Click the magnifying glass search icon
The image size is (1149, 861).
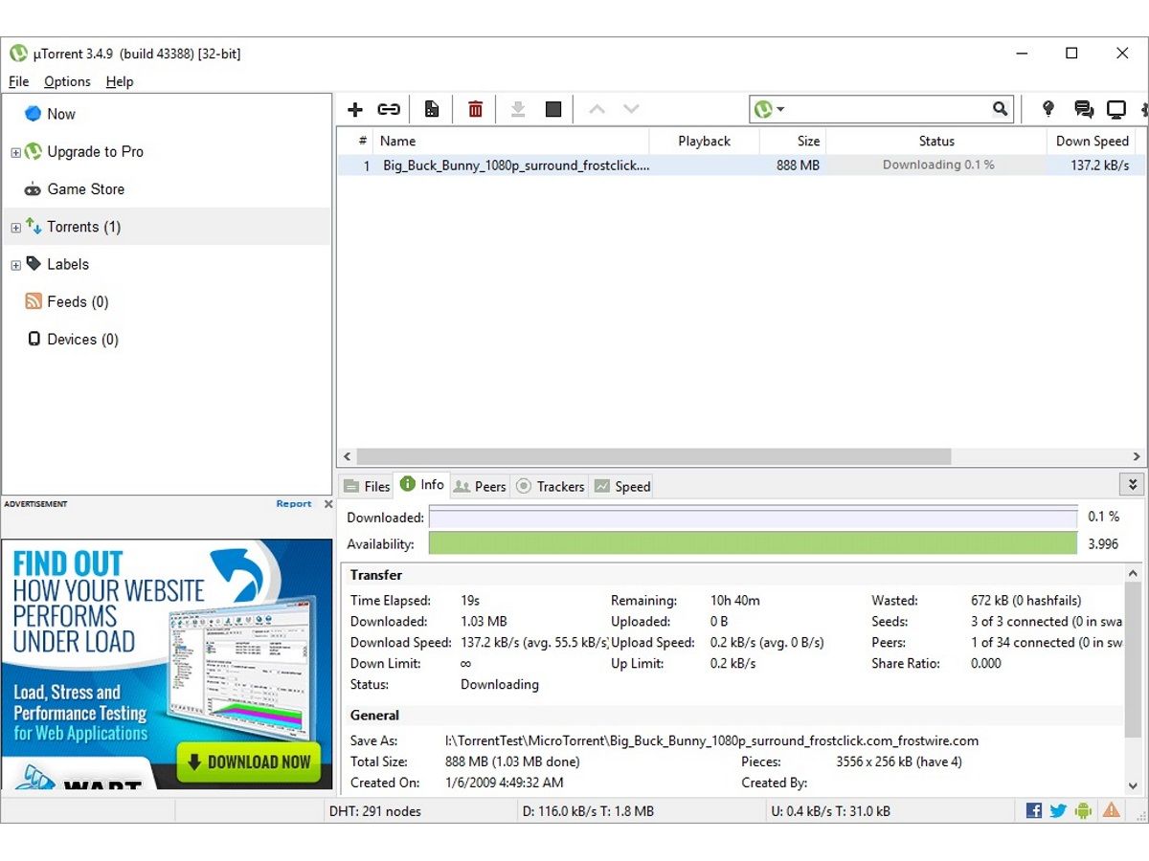click(1000, 109)
